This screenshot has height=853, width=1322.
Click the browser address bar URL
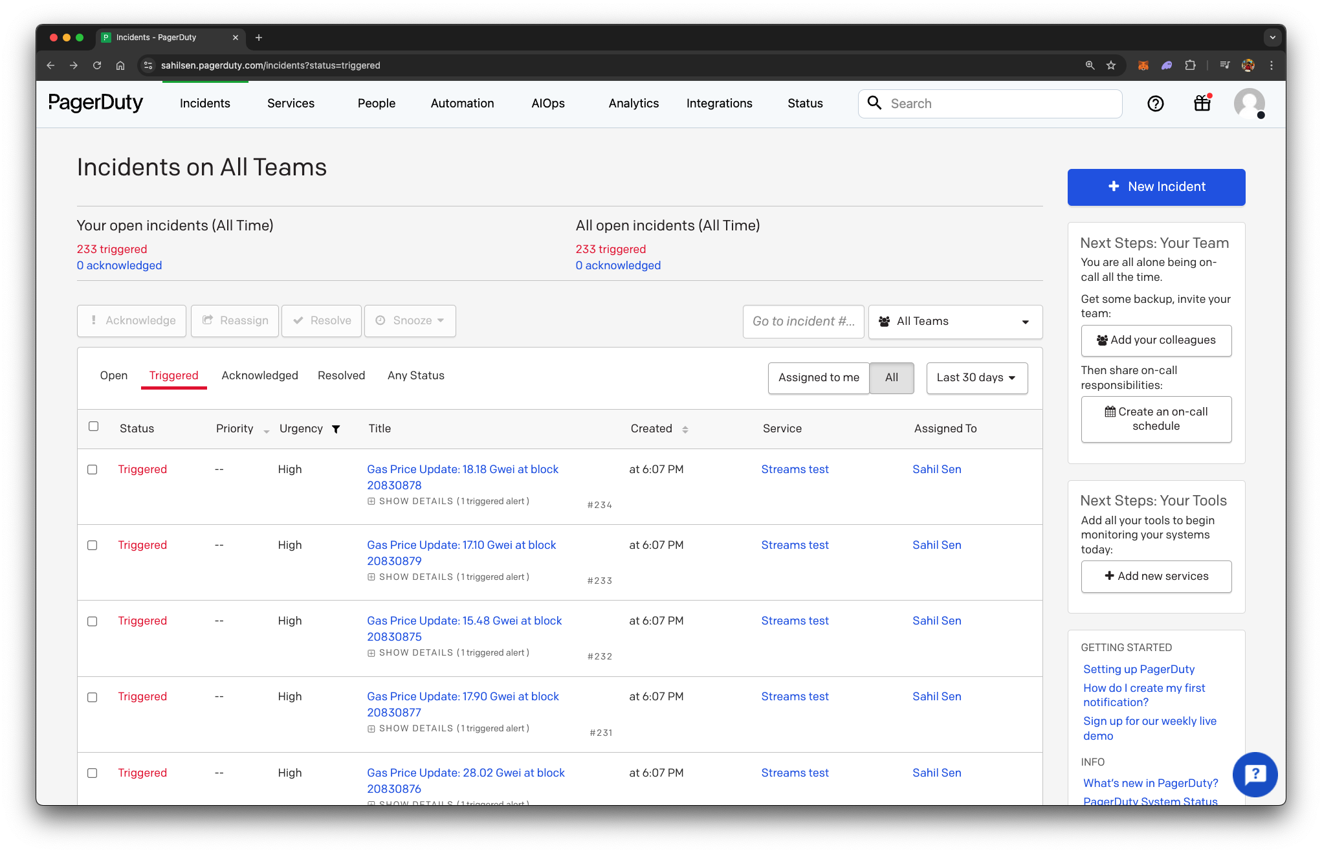click(270, 65)
